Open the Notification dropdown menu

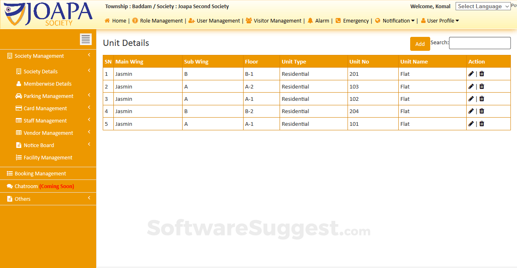pos(395,20)
